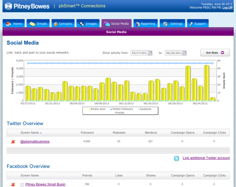Open the end date calendar picker
The height and width of the screenshot is (187, 236).
pyautogui.click(x=184, y=53)
